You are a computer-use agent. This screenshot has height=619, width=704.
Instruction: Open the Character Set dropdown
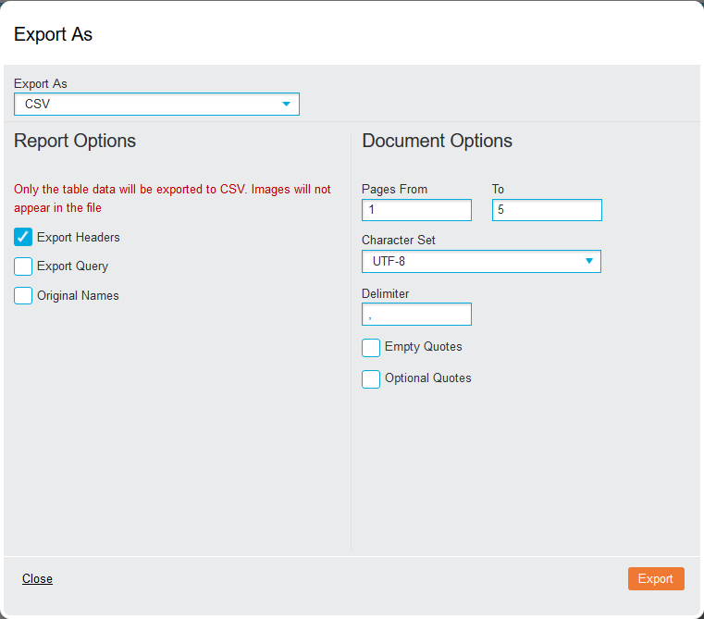click(x=481, y=262)
